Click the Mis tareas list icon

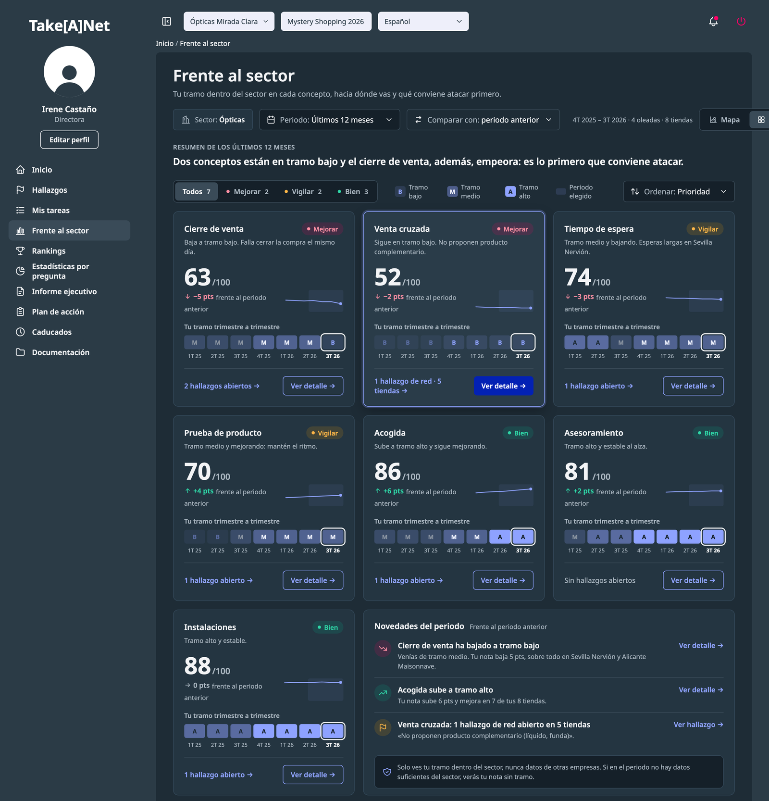coord(20,210)
